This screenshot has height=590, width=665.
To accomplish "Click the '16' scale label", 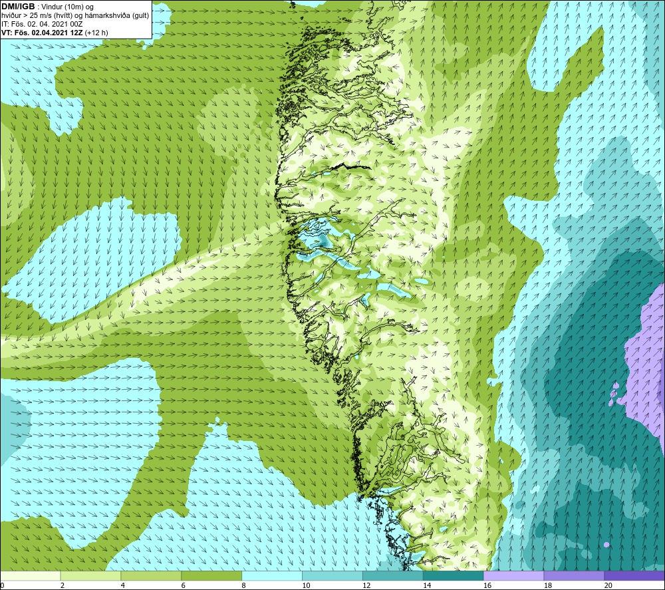I will click(487, 585).
